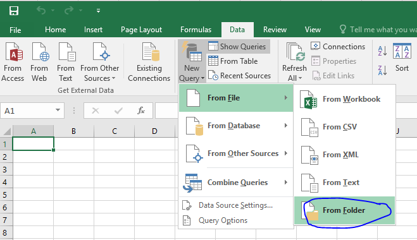Click the From Table button
The width and height of the screenshot is (417, 240).
233,61
